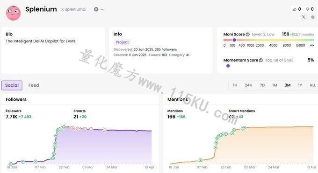Select the 1Y time range
Screen dimensions: 318x173
pos(300,85)
